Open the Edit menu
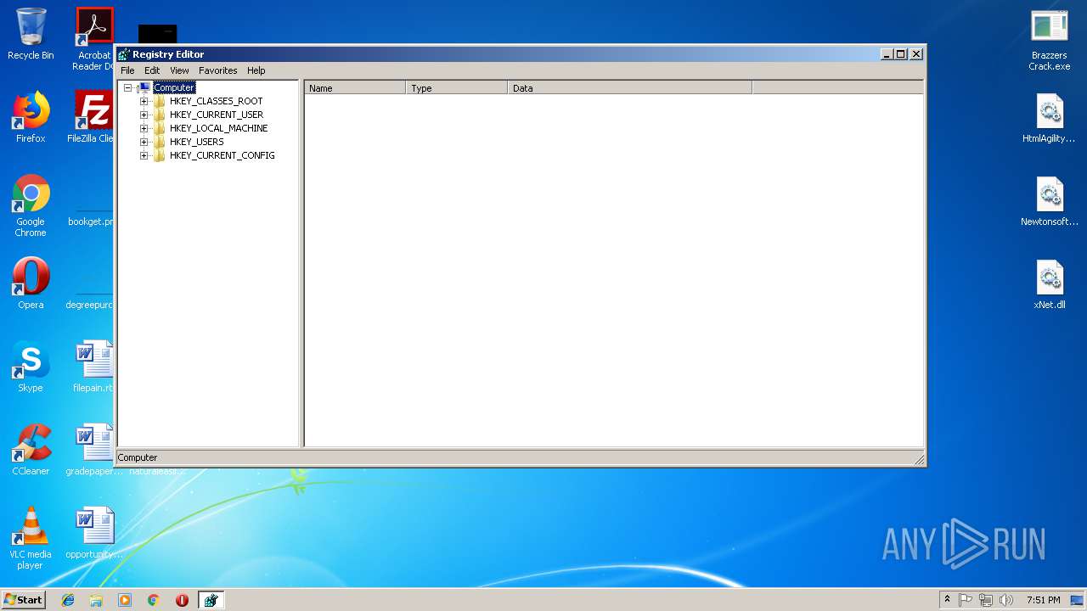Screen dimensions: 1087x611 coord(152,70)
